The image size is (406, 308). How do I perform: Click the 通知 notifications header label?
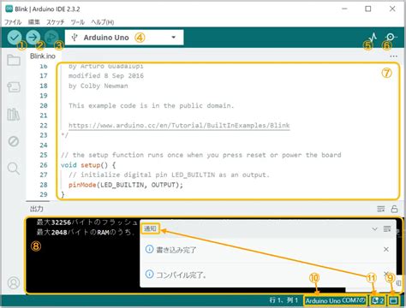150,228
